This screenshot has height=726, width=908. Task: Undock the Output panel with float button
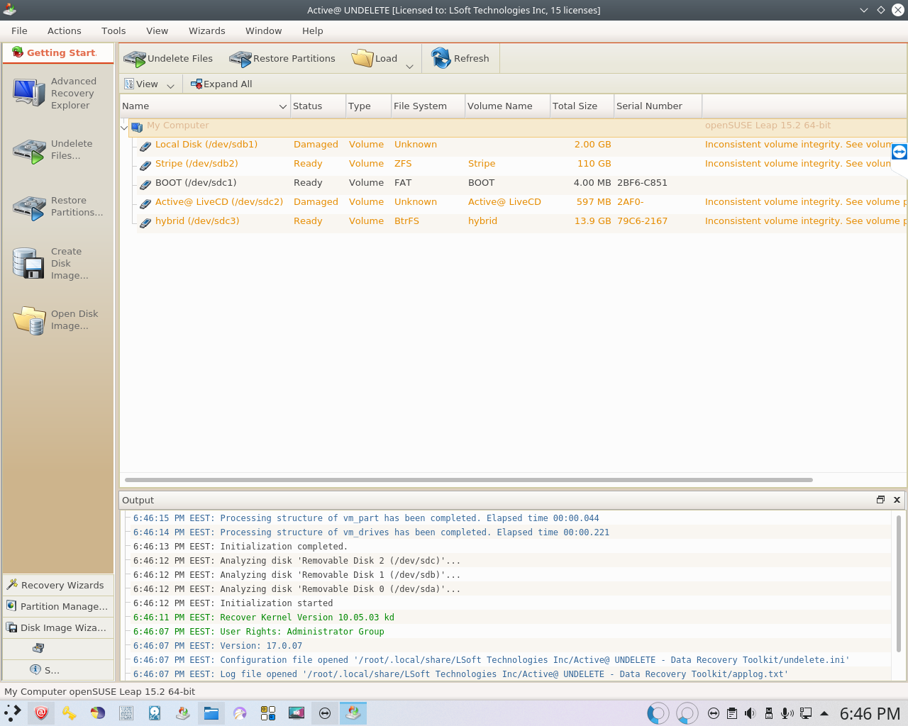click(x=880, y=500)
